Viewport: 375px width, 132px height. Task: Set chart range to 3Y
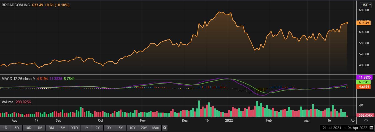coord(109,128)
